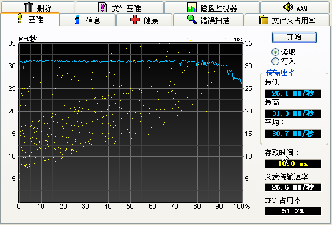The height and width of the screenshot is (225, 332).
Task: Click the magnifier icon for error scan
Action: [x=192, y=20]
